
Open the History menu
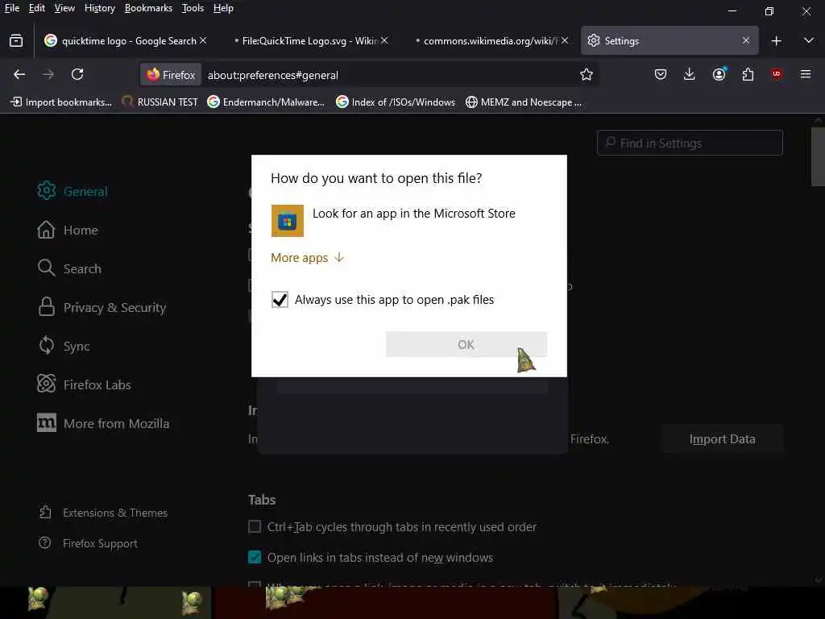99,8
